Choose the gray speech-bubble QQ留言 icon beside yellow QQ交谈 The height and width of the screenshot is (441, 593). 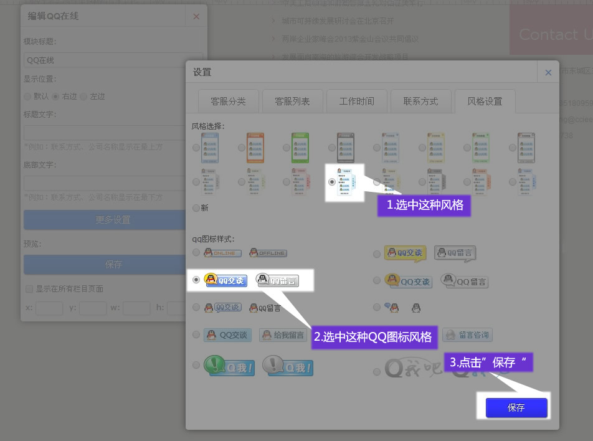455,253
